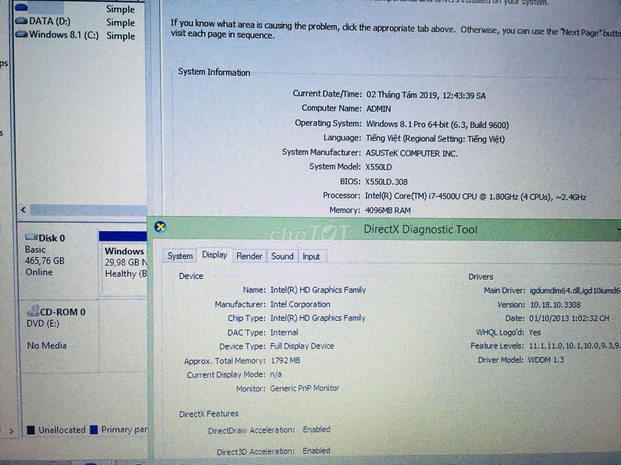This screenshot has height=465, width=621.
Task: Click the 465,76 GB disk size text
Action: pos(44,261)
